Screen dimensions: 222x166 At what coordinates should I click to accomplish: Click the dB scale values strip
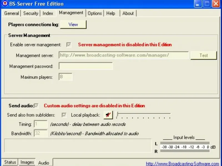tap(185, 147)
